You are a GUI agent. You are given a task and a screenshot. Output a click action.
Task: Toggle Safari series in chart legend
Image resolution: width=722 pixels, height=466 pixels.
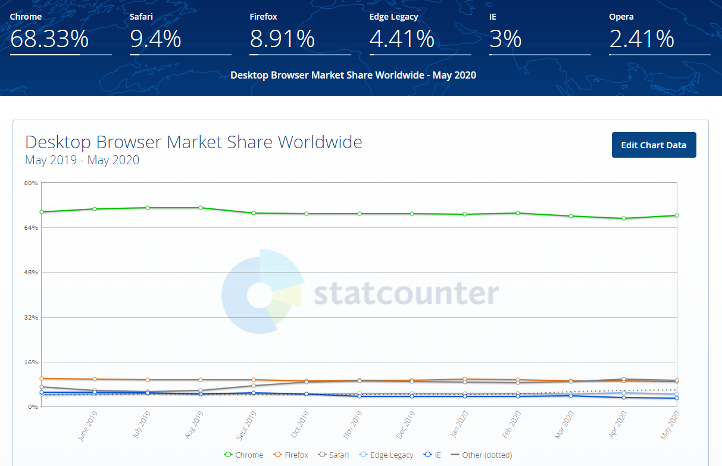[x=334, y=455]
